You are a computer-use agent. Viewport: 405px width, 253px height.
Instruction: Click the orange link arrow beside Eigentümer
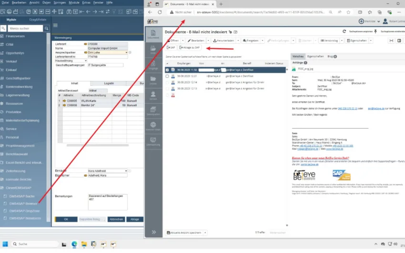[x=85, y=175]
